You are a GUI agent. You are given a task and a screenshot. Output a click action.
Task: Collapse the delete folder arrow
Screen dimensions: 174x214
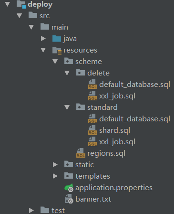click(67, 73)
